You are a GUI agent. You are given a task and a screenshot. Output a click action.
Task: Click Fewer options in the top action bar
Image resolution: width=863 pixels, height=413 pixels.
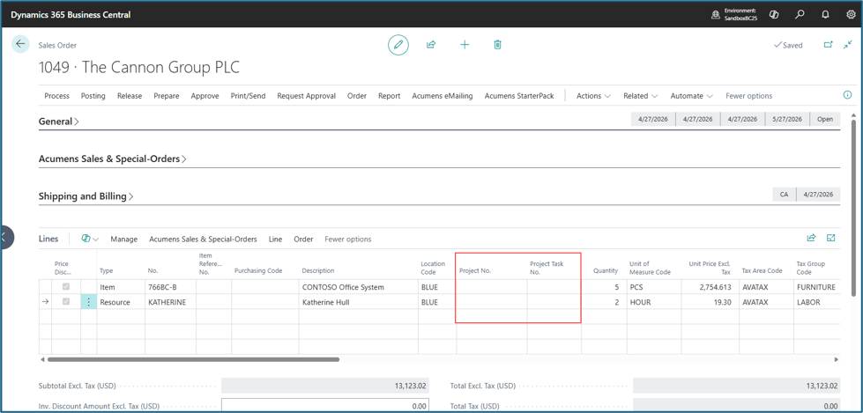(748, 96)
